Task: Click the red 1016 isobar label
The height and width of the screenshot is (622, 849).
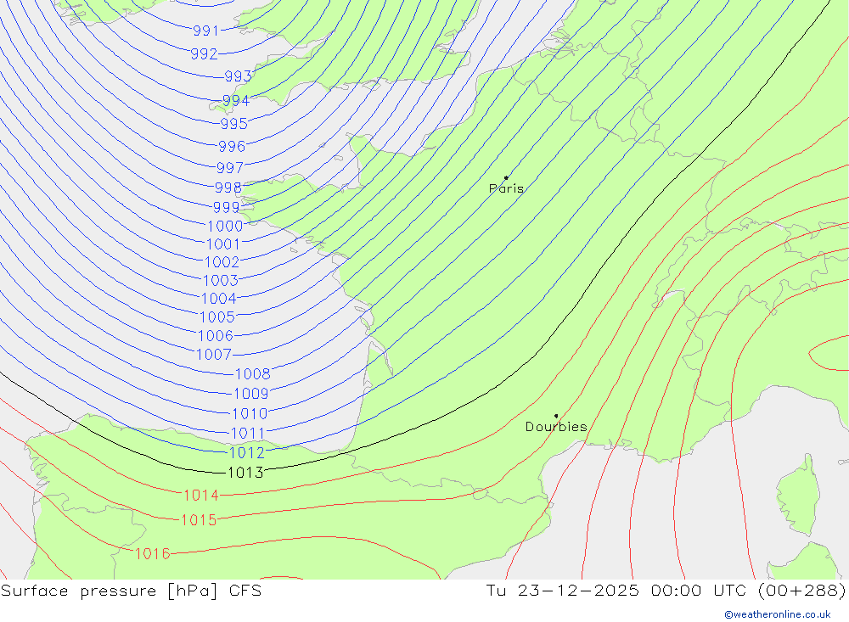Action: click(x=152, y=554)
